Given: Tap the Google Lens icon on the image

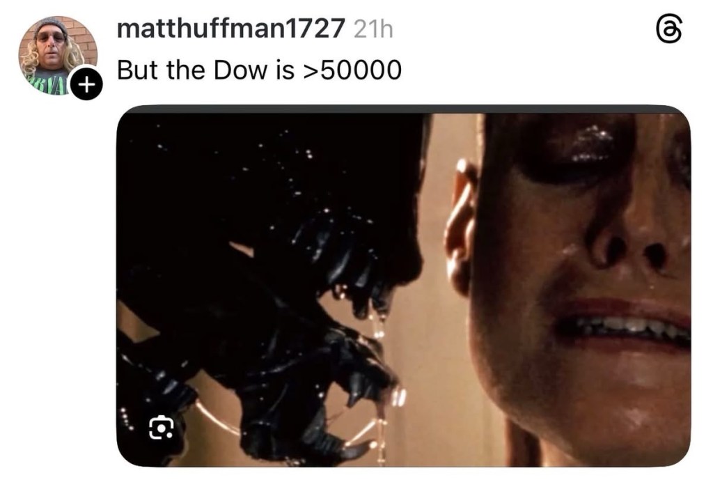Looking at the screenshot, I should [x=161, y=428].
